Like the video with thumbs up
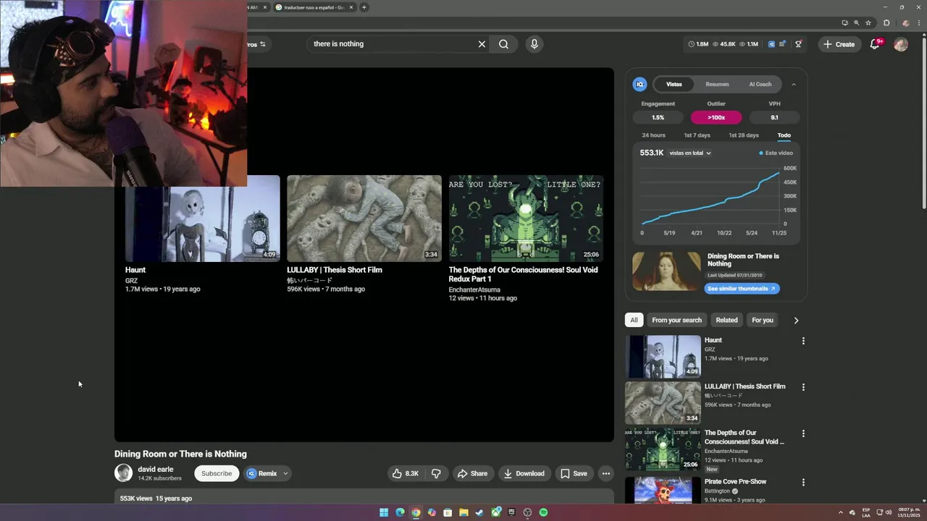 [x=405, y=473]
